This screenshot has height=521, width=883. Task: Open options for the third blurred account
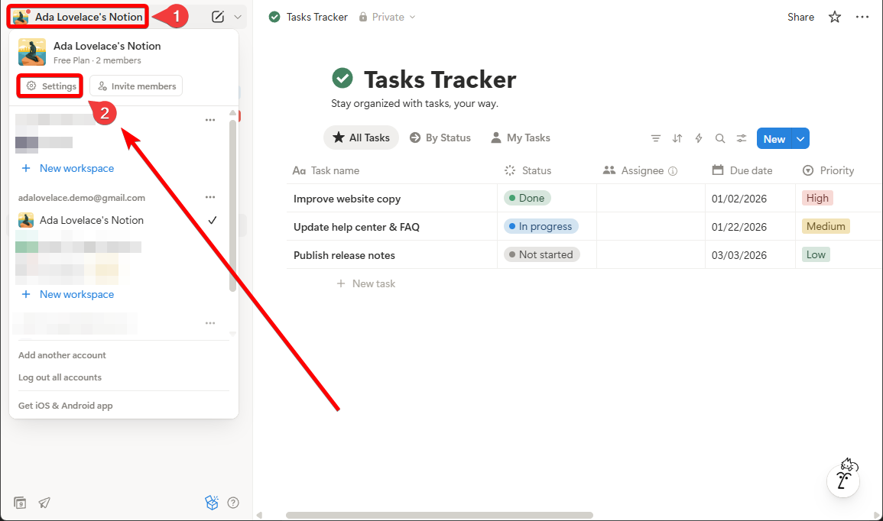210,323
